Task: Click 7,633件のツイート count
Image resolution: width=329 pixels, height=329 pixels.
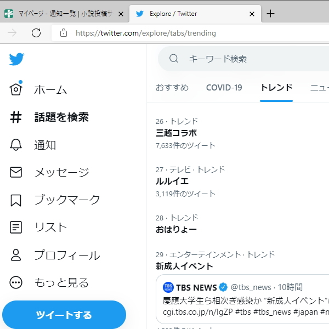Action: pos(185,145)
